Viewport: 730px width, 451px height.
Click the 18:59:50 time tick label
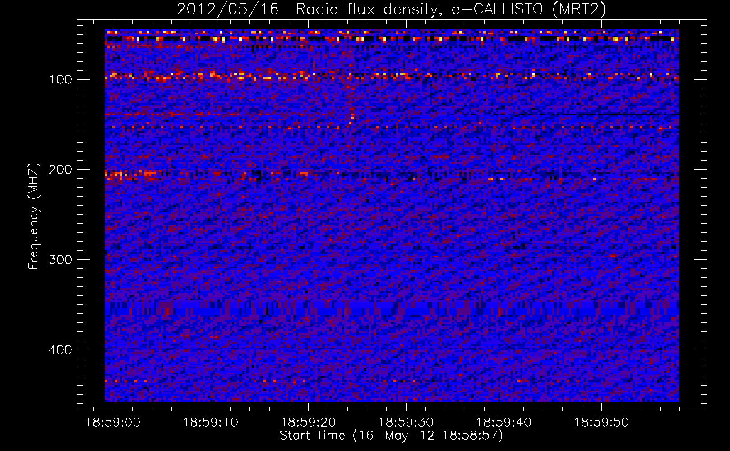tap(601, 423)
